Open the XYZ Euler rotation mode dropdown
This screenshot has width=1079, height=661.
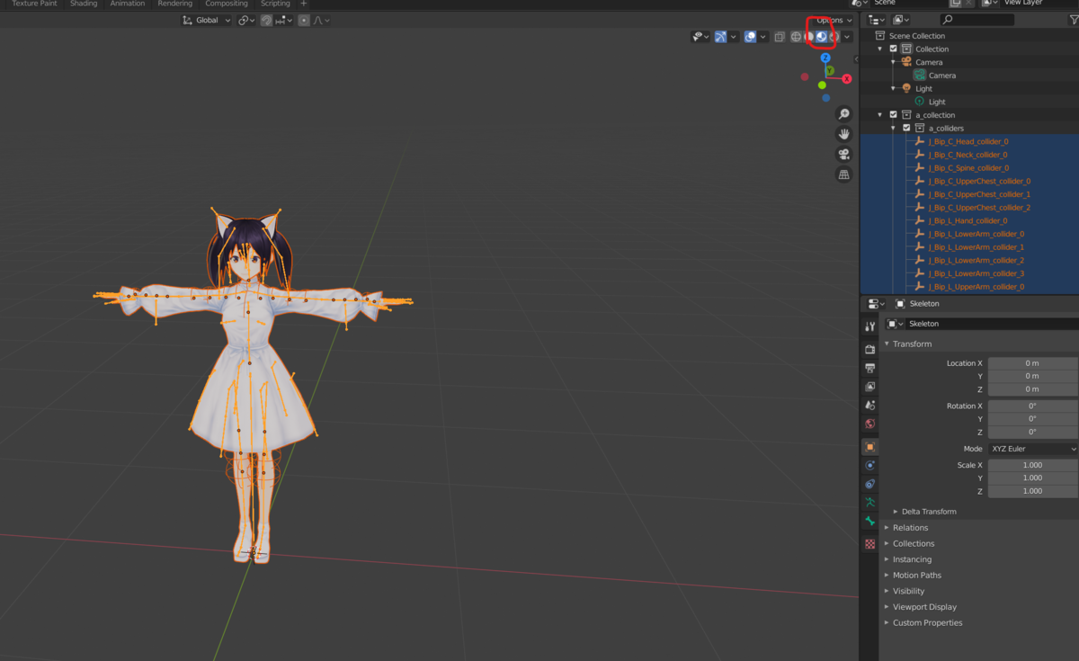point(1032,449)
